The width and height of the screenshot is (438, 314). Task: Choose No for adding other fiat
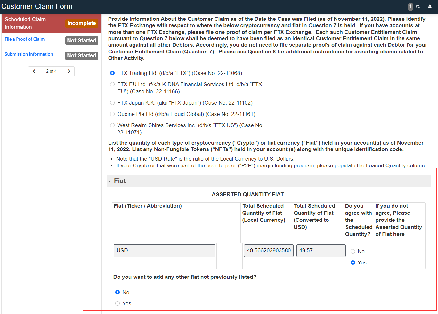pos(118,292)
